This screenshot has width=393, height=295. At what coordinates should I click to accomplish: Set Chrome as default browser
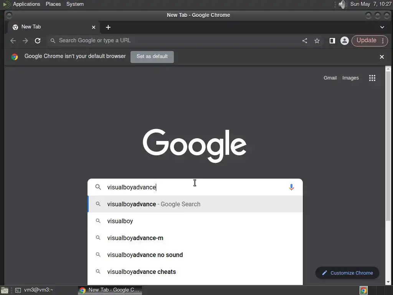point(152,56)
